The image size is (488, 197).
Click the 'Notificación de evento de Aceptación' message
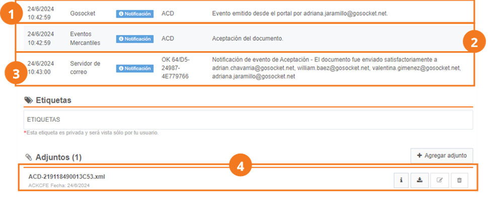336,68
